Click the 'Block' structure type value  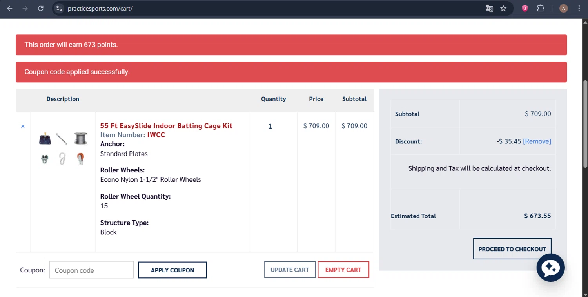click(x=109, y=232)
